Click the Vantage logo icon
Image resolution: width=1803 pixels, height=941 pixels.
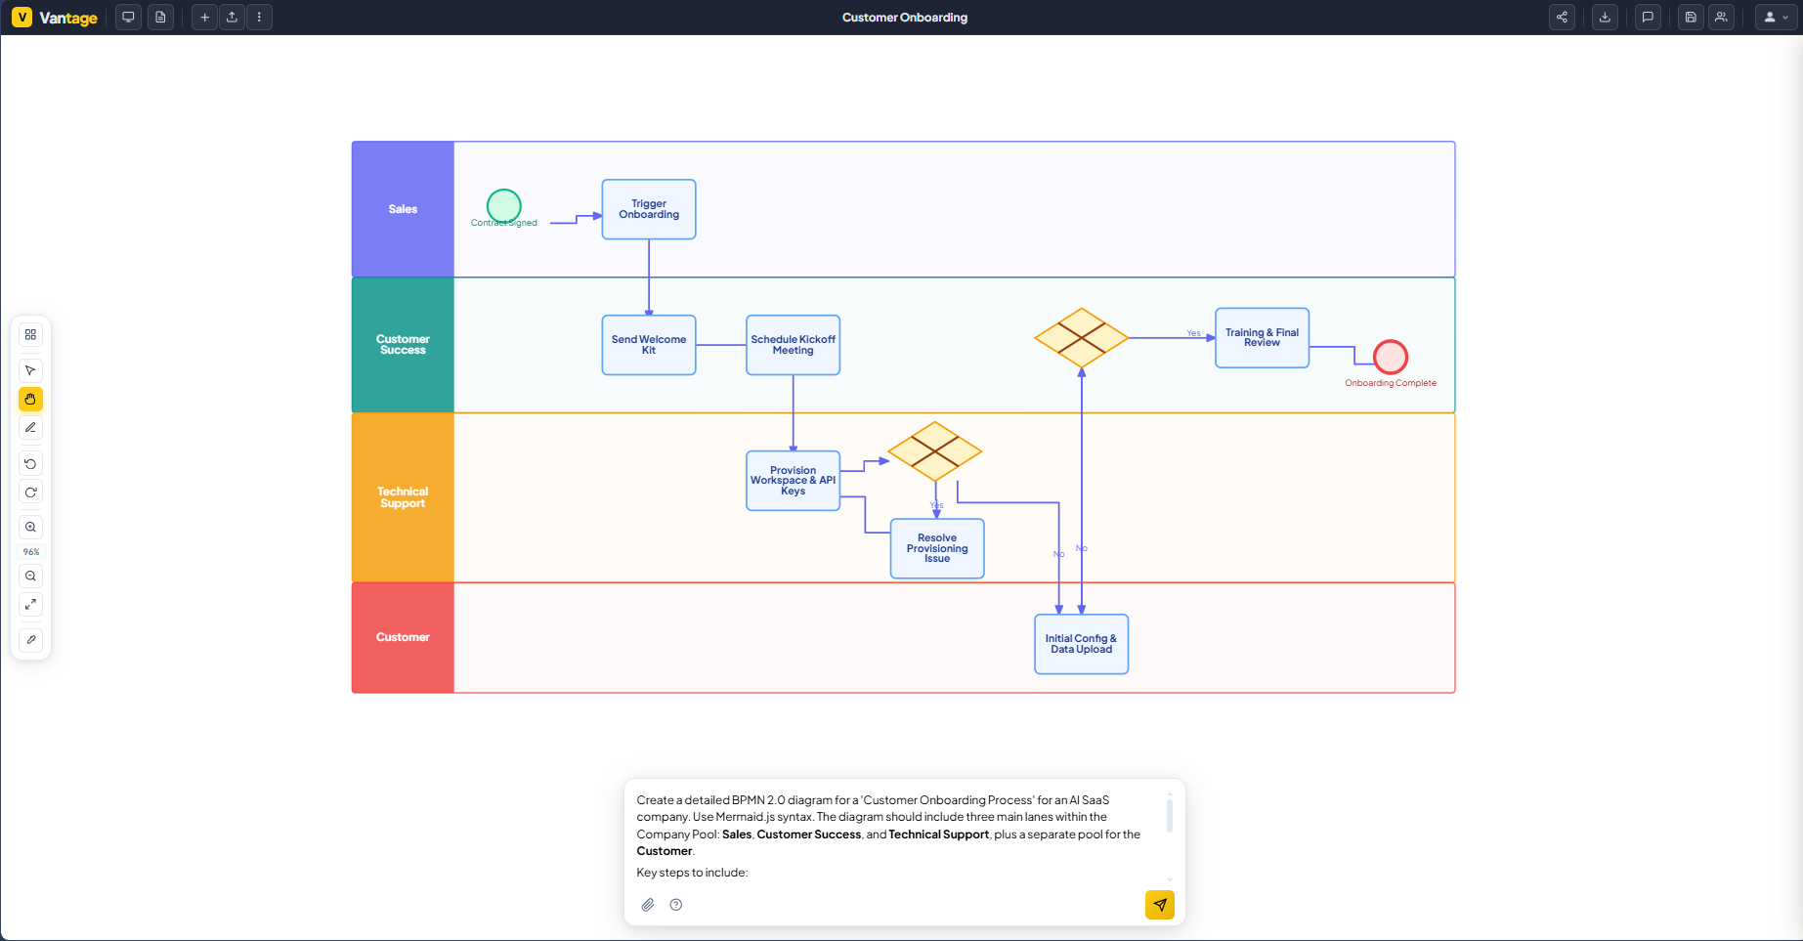(21, 18)
